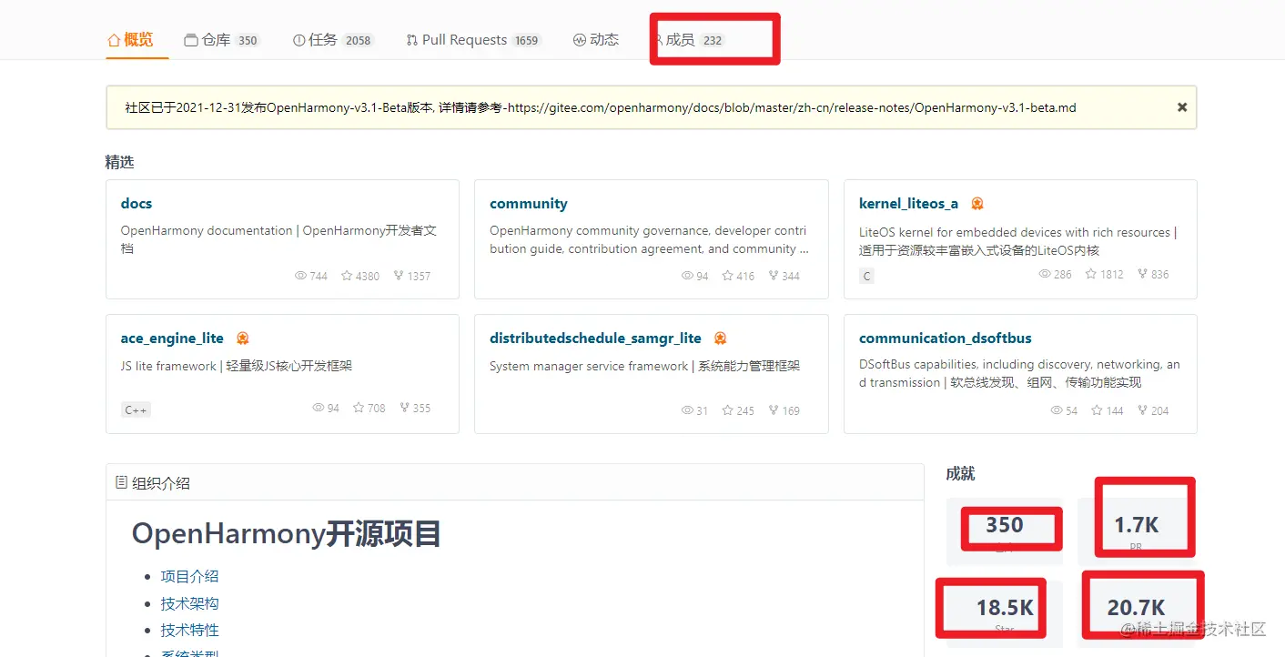The image size is (1285, 657).
Task: Switch to the 仓库 repositories tab
Action: click(222, 40)
